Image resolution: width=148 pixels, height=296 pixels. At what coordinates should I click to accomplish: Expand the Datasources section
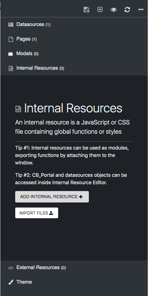[x=74, y=24]
